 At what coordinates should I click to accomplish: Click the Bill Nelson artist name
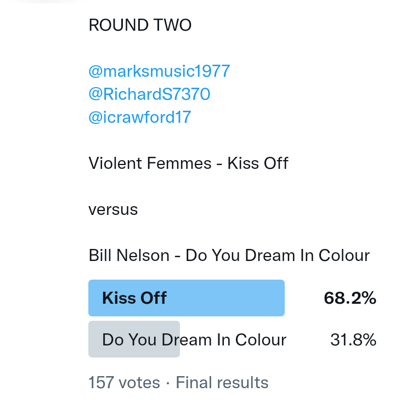tap(129, 256)
